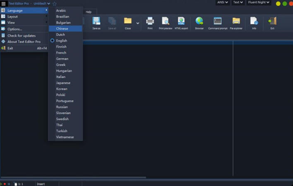Open Print preview from the toolbar
Viewport: 293px width, 186px height.
(166, 22)
